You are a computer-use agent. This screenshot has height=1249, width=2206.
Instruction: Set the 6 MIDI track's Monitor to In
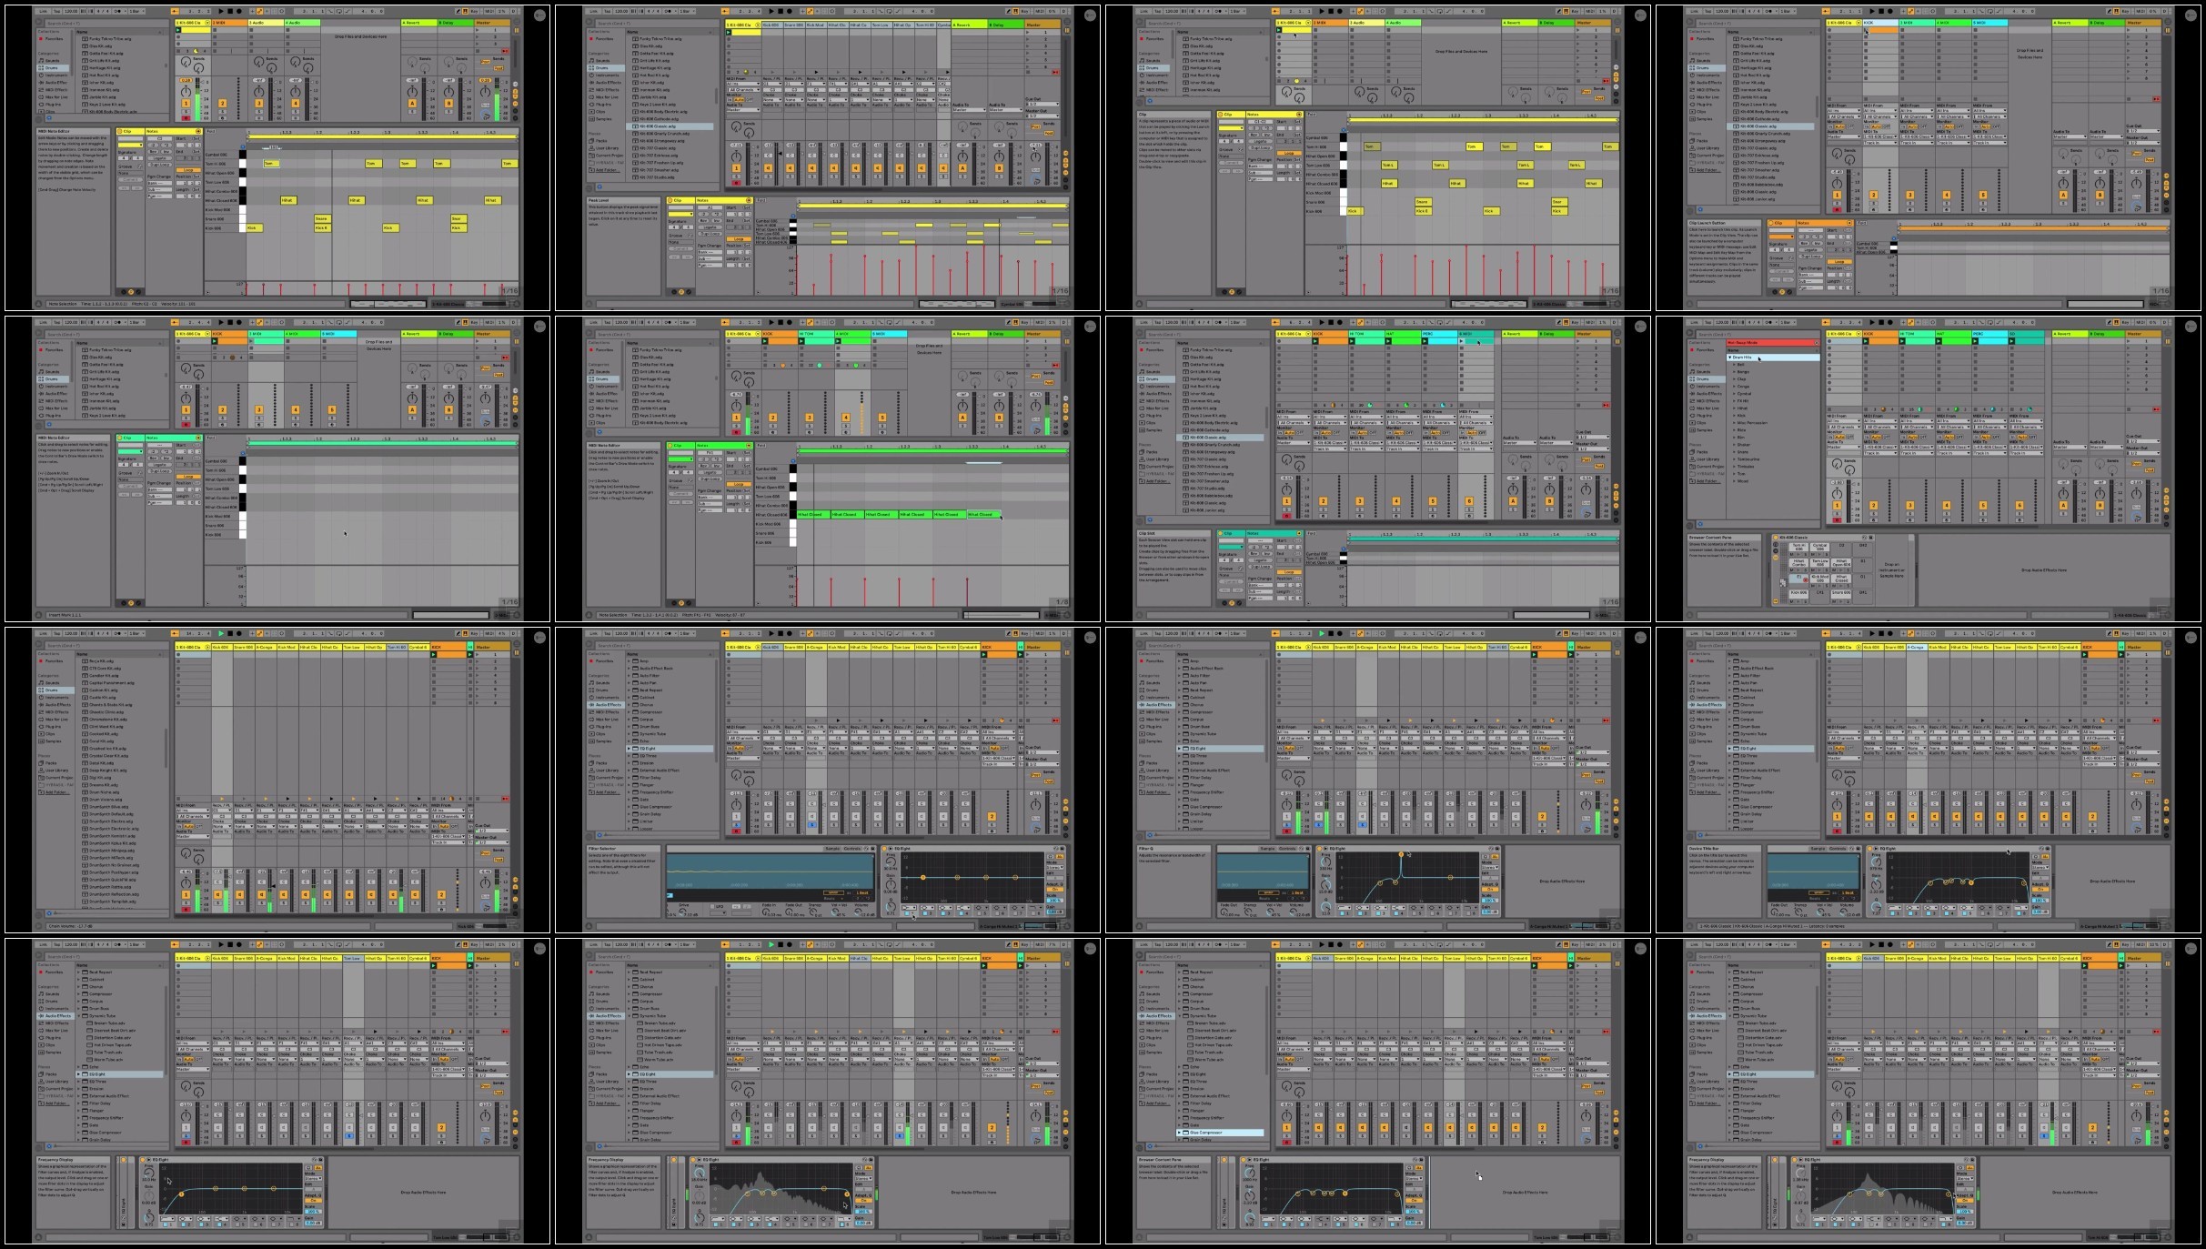[1462, 432]
